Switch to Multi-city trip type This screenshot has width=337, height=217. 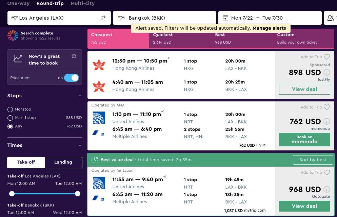(x=82, y=3)
